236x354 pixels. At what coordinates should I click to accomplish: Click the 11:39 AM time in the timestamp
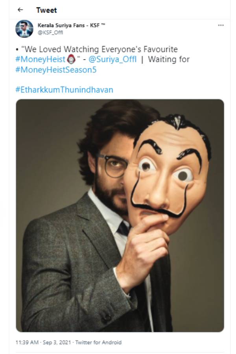click(x=27, y=342)
